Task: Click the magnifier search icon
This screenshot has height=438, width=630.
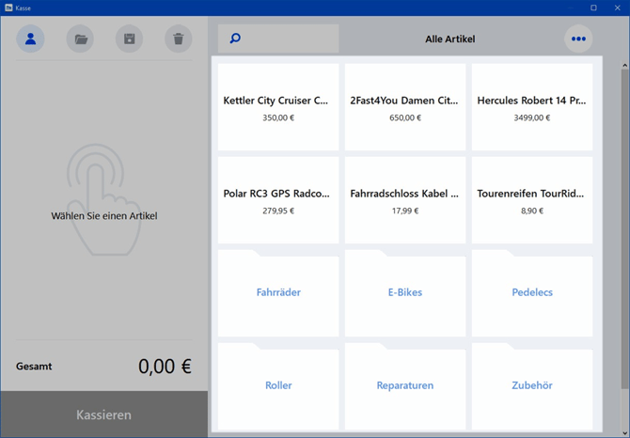Action: (235, 39)
